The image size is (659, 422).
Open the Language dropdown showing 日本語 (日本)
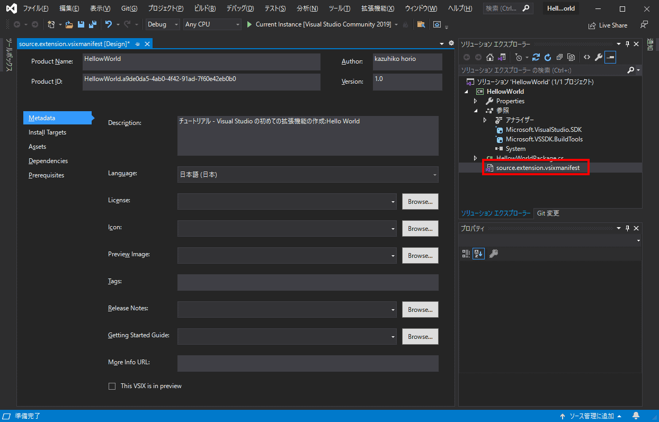308,174
